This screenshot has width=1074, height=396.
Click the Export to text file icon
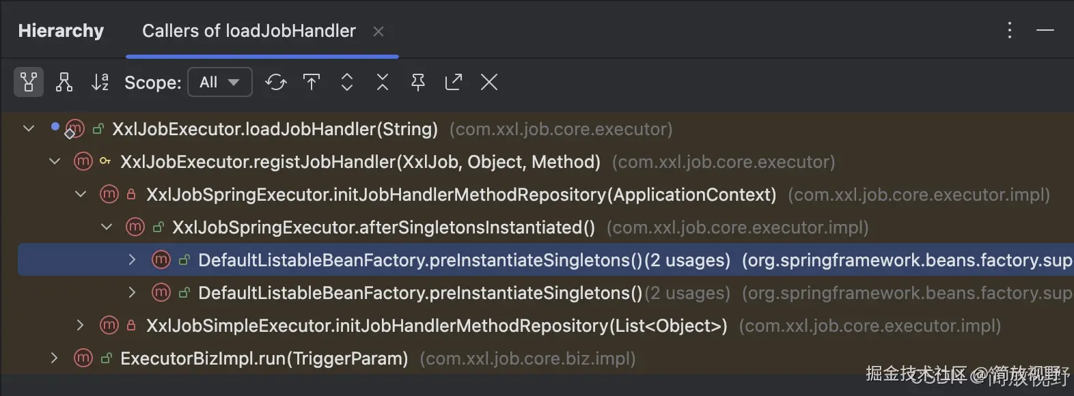[454, 83]
